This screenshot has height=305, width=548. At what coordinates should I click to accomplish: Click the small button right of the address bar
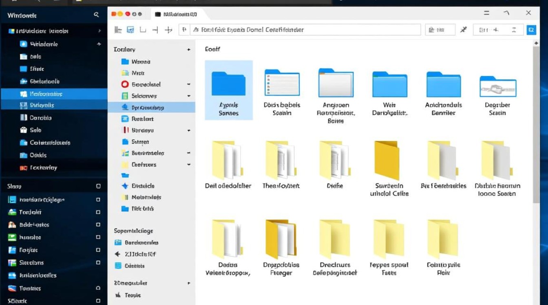pyautogui.click(x=440, y=30)
